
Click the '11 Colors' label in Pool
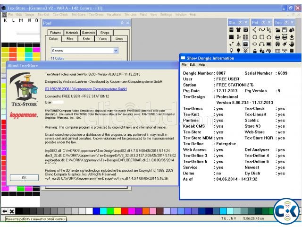point(57,58)
